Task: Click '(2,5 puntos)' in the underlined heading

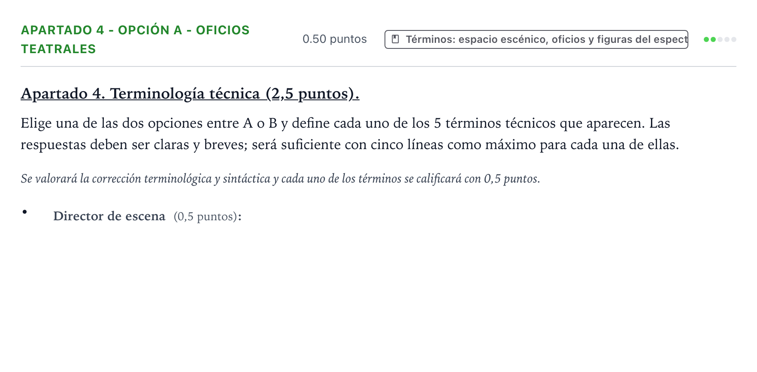Action: click(x=312, y=93)
